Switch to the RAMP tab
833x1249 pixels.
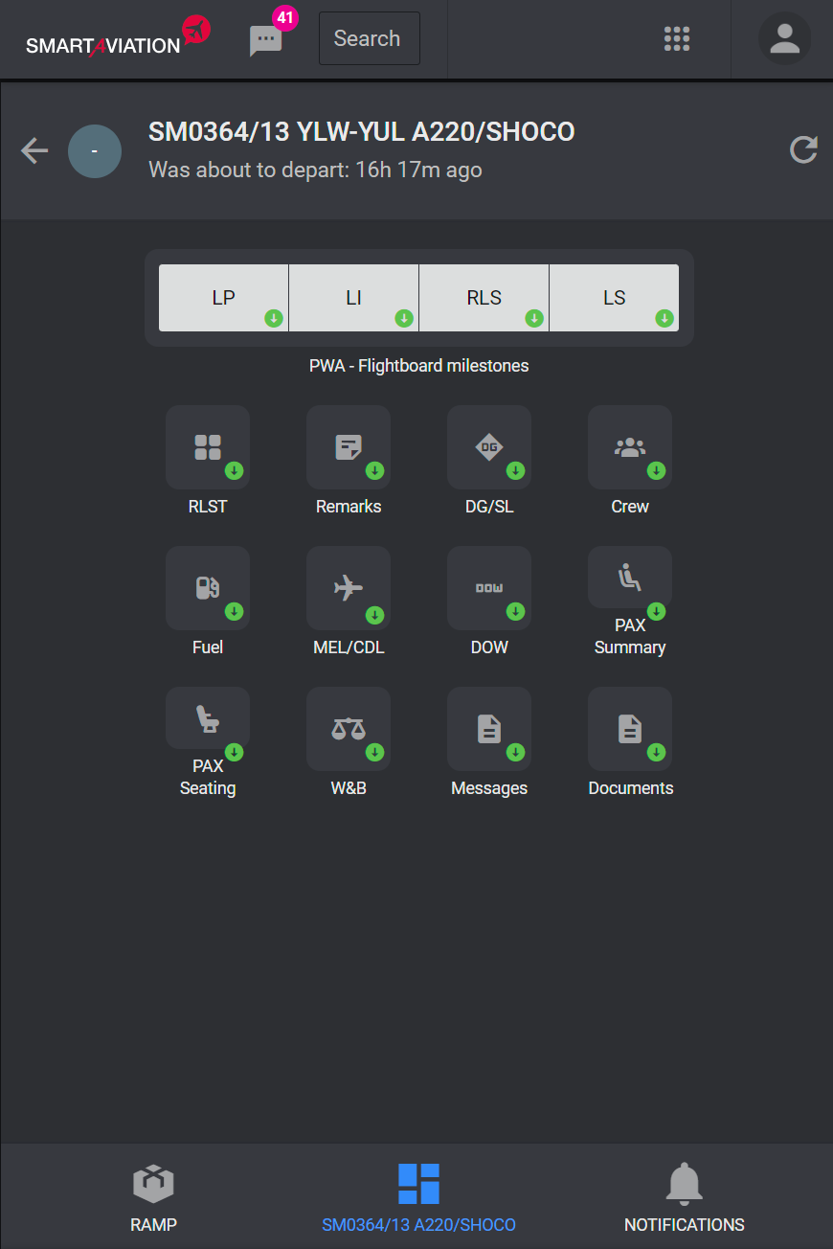click(x=153, y=1197)
